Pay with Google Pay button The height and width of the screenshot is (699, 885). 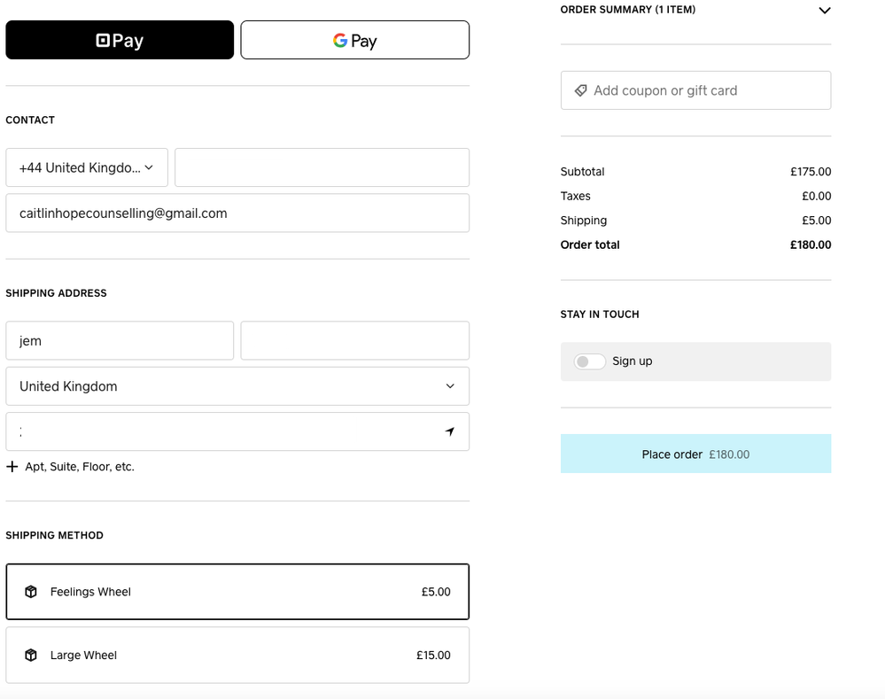[x=354, y=40]
